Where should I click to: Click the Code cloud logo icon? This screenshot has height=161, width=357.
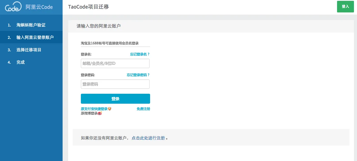coord(13,7)
